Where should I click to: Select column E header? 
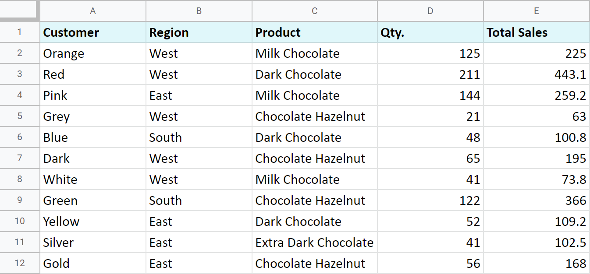tap(536, 11)
